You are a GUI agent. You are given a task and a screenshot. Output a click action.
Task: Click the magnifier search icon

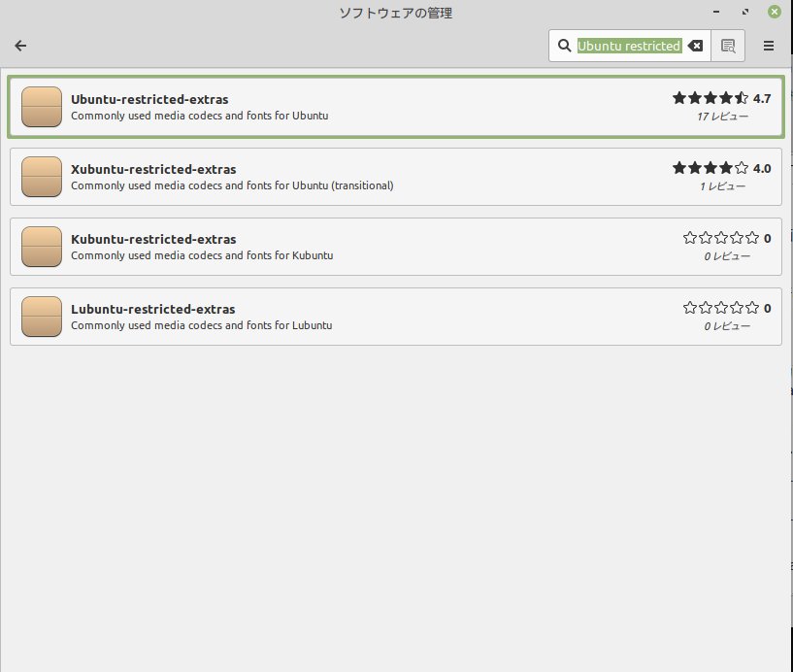pyautogui.click(x=564, y=46)
